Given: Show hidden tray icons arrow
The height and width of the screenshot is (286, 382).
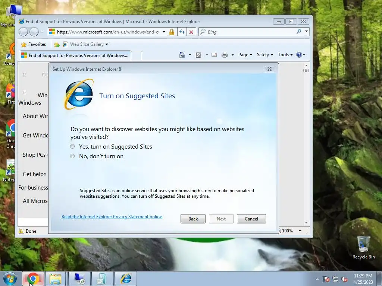Looking at the screenshot, I should point(317,279).
